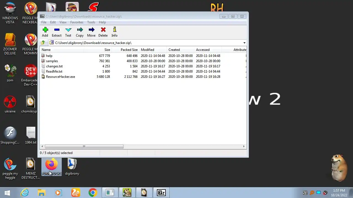
Task: Go up one folder level
Action: pos(43,43)
